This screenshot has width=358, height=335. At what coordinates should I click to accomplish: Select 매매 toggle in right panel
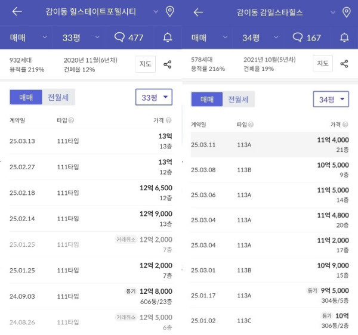(207, 100)
